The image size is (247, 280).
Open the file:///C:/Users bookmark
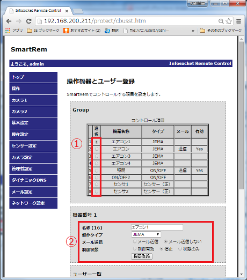click(147, 31)
